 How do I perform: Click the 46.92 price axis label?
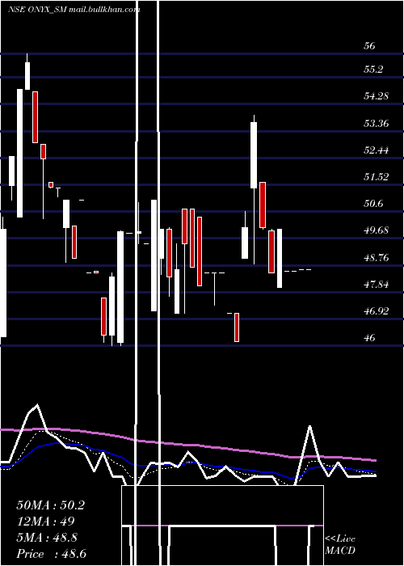377,311
